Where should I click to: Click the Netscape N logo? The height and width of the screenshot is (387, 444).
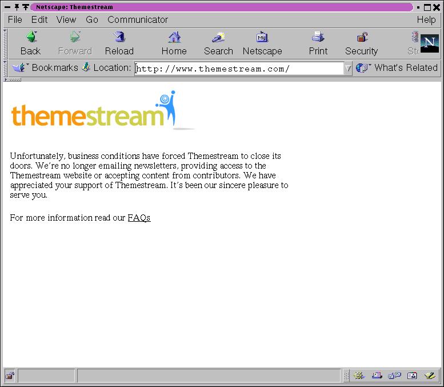[x=430, y=43]
